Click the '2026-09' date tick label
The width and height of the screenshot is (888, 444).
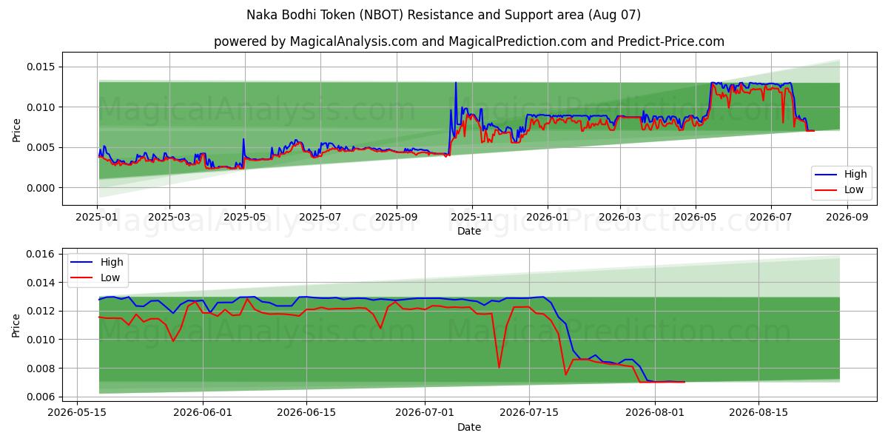[x=847, y=217]
